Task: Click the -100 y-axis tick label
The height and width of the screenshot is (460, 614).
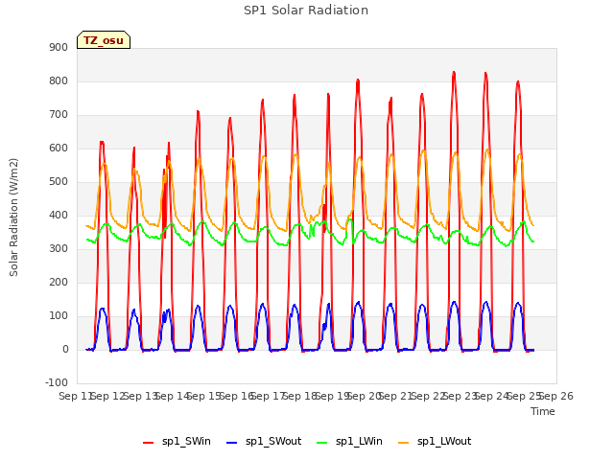Action: (x=57, y=383)
